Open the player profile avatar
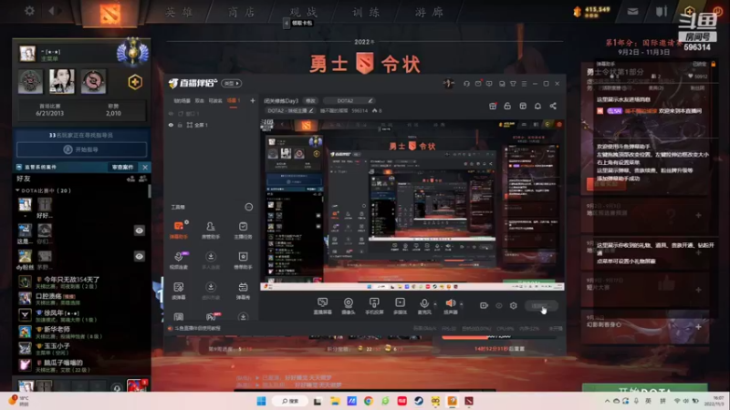 pyautogui.click(x=27, y=54)
